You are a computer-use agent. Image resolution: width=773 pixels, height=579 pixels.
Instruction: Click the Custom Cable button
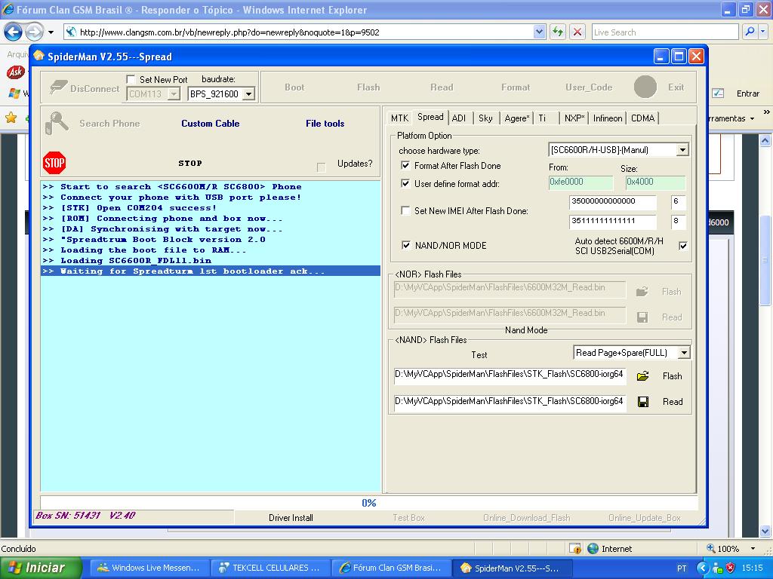coord(211,124)
